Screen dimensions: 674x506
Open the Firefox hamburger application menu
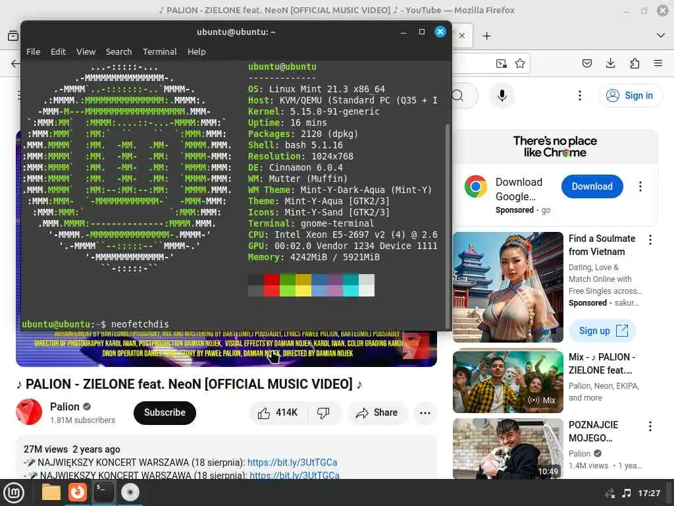tap(658, 64)
